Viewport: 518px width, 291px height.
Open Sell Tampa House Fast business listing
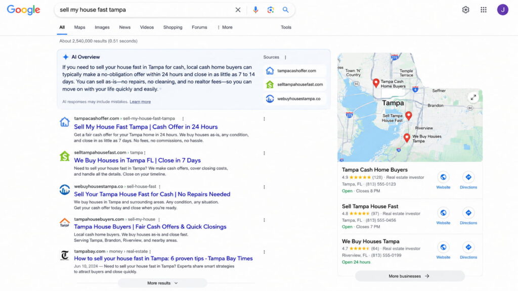(370, 206)
